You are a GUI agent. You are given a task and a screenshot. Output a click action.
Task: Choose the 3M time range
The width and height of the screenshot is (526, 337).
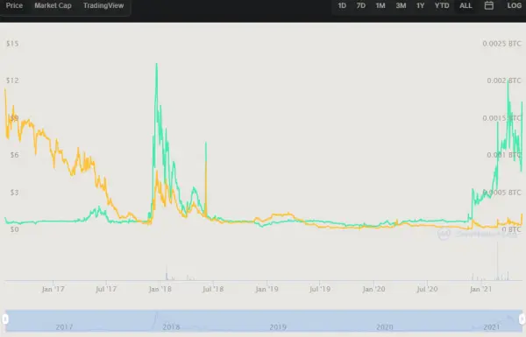(401, 6)
